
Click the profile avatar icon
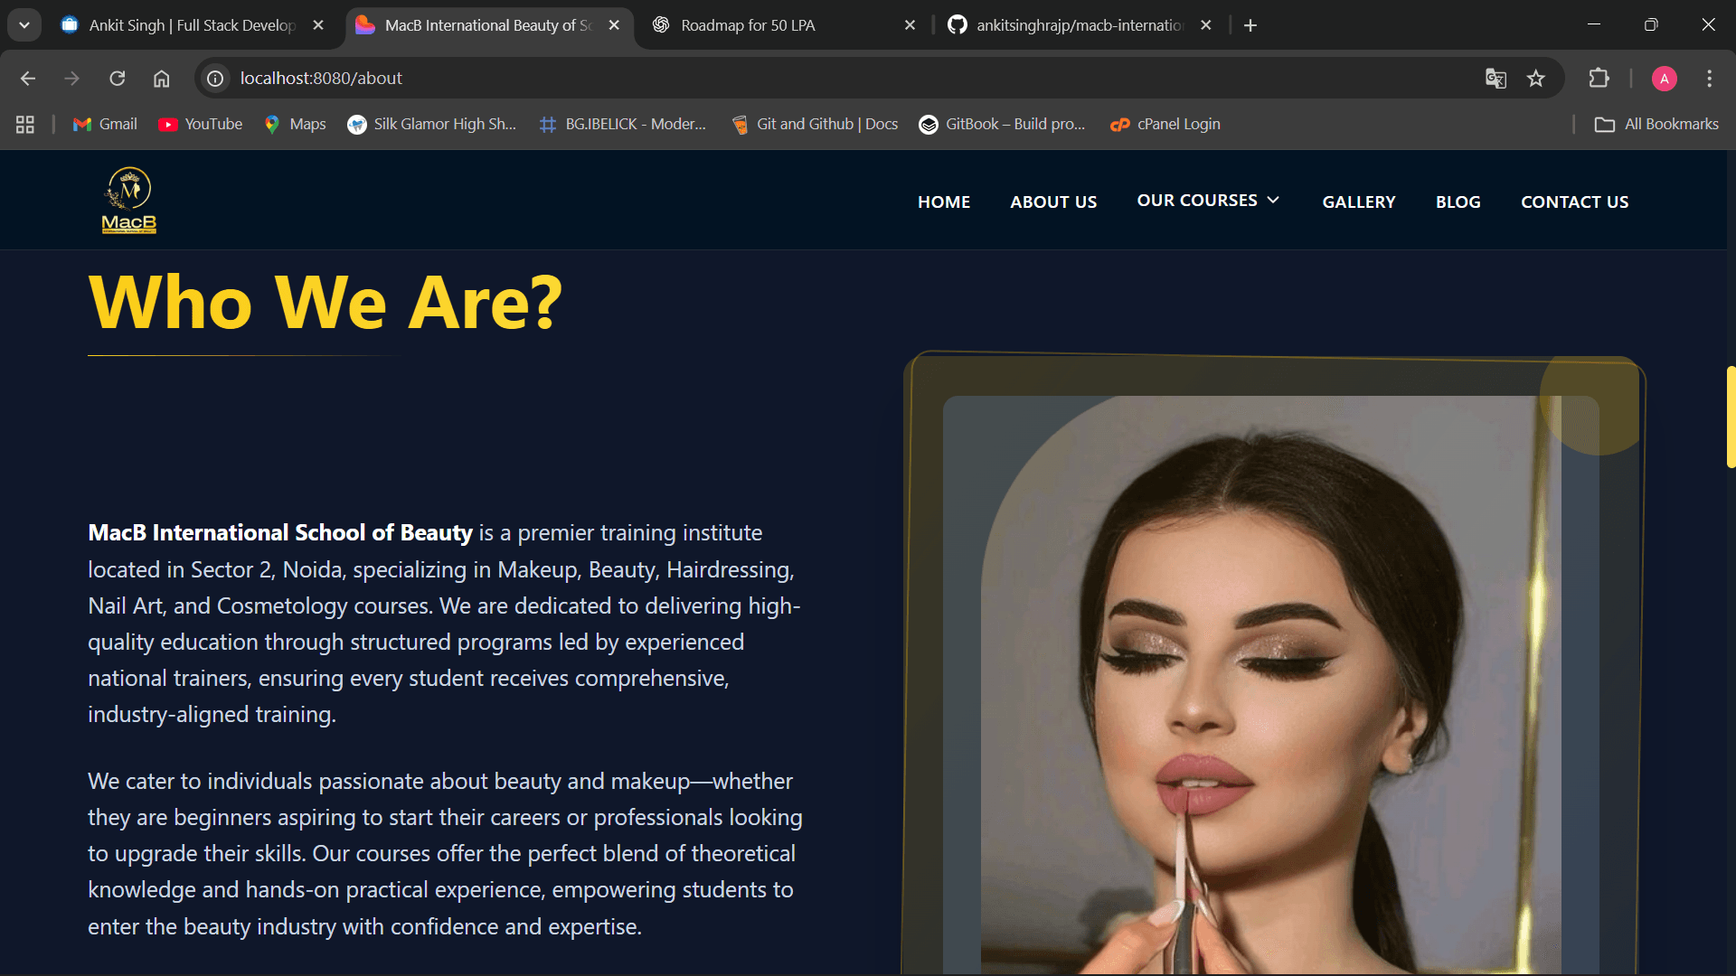pyautogui.click(x=1664, y=79)
